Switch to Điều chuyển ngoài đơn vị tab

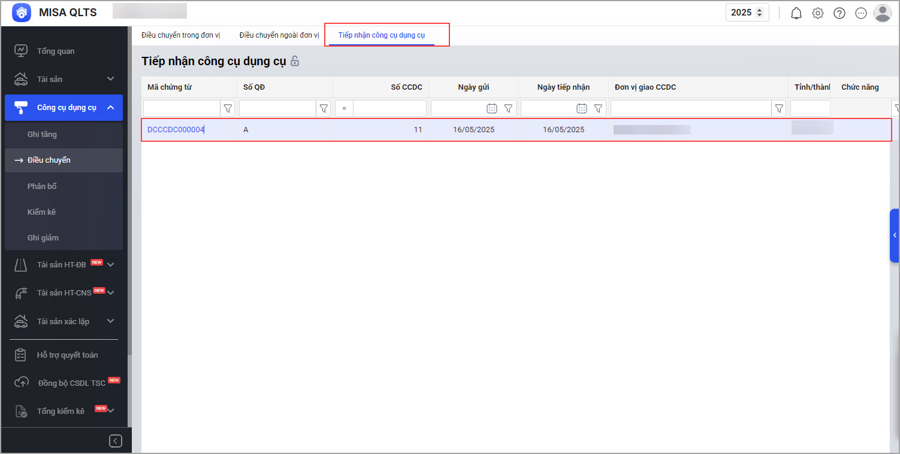279,35
